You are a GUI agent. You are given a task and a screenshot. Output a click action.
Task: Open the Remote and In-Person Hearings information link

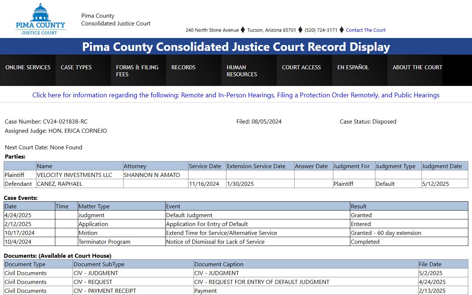(x=236, y=95)
